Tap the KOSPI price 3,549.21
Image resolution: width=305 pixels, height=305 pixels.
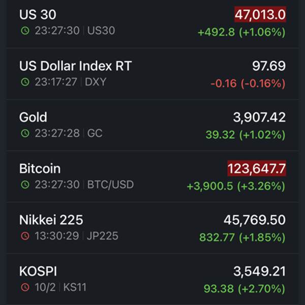point(259,271)
